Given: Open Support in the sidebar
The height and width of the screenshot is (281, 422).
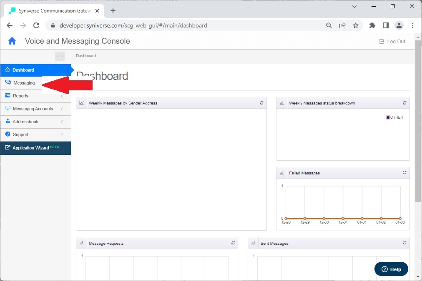Looking at the screenshot, I should coord(35,134).
